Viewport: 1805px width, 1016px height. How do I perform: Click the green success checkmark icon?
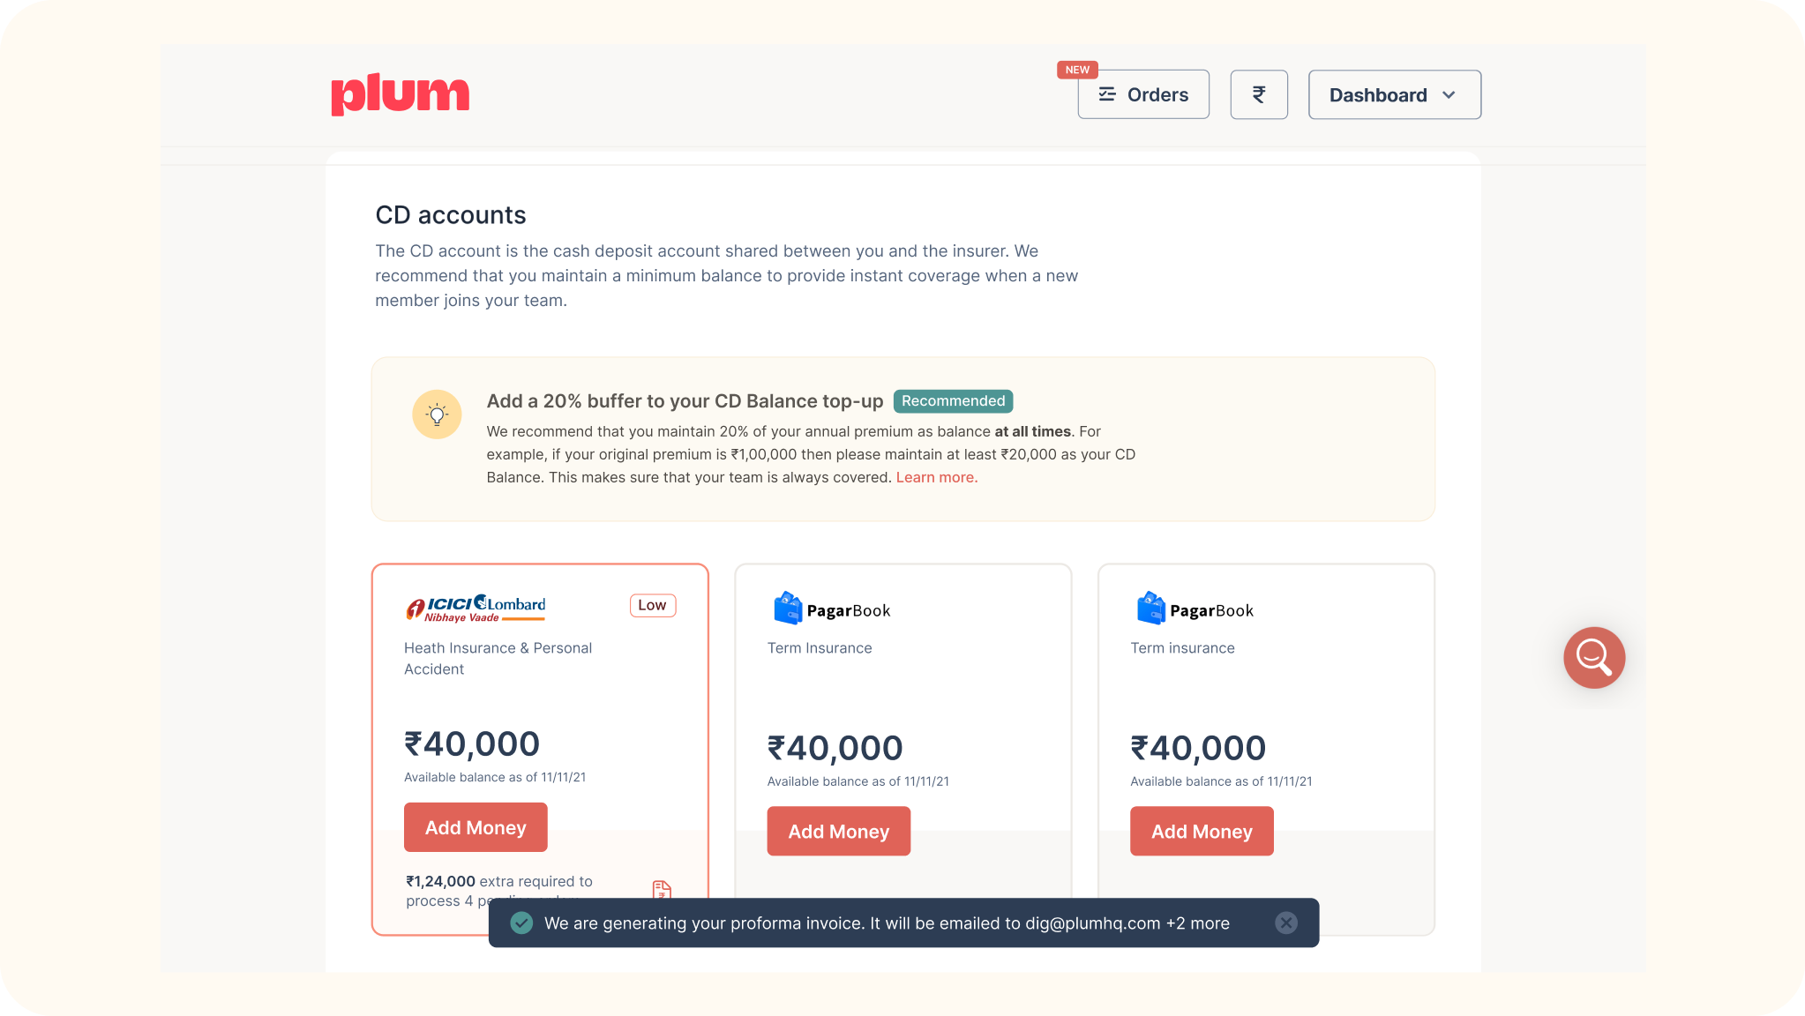pyautogui.click(x=521, y=923)
